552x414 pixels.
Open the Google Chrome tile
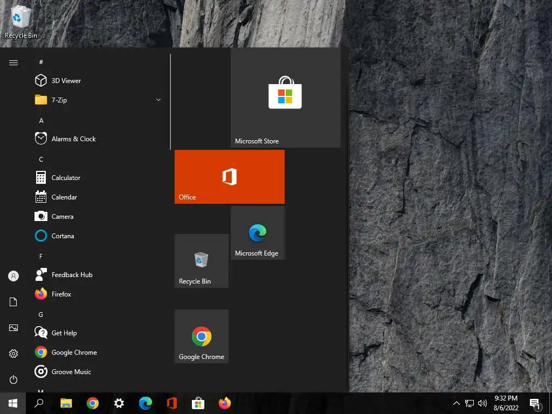[202, 336]
